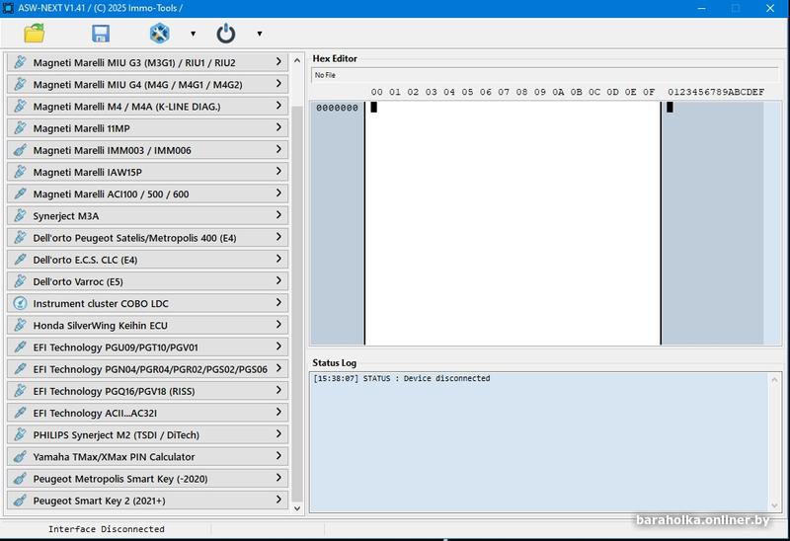Click the power connect icon

pyautogui.click(x=226, y=34)
